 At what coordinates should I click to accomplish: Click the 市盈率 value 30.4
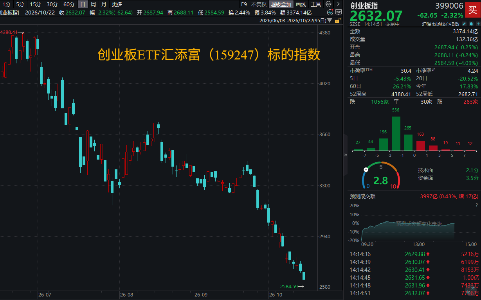(x=406, y=71)
